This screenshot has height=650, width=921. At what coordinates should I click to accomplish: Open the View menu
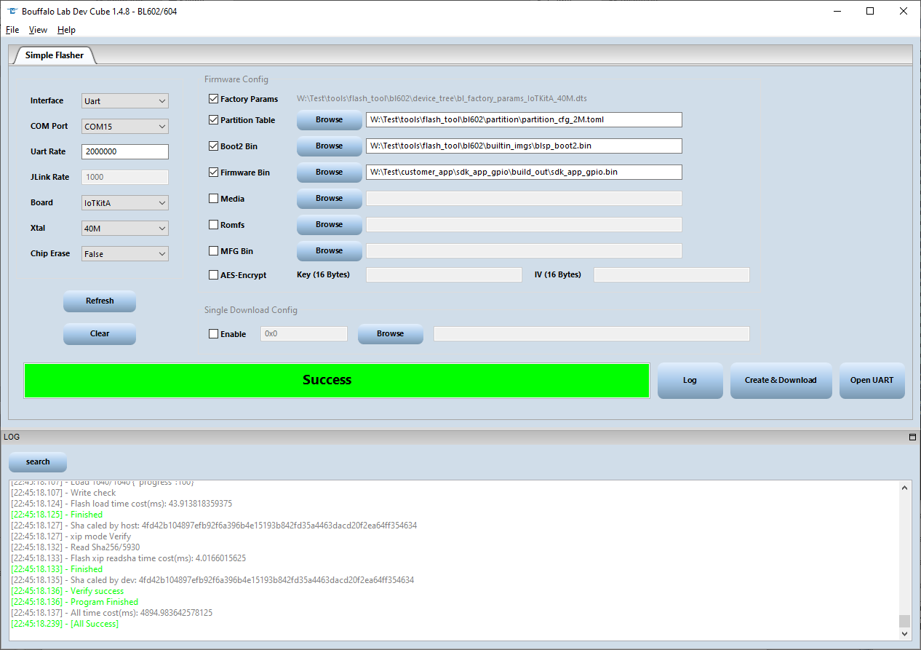[x=38, y=30]
